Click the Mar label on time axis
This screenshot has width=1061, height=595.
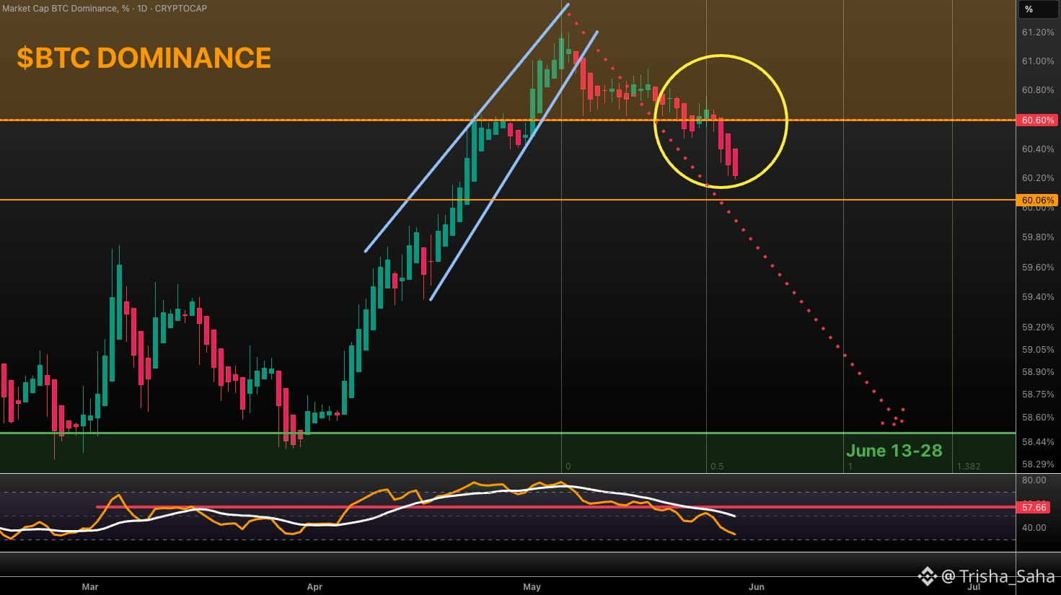[90, 587]
